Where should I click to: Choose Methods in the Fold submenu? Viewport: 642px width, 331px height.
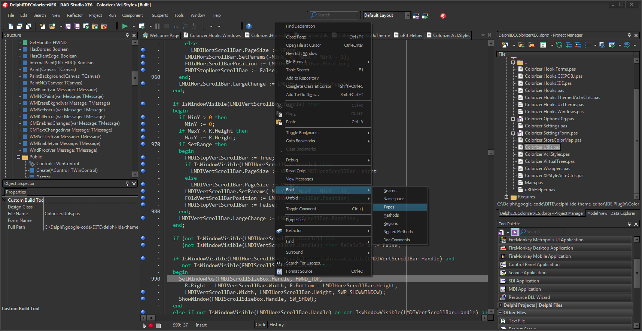[x=400, y=215]
